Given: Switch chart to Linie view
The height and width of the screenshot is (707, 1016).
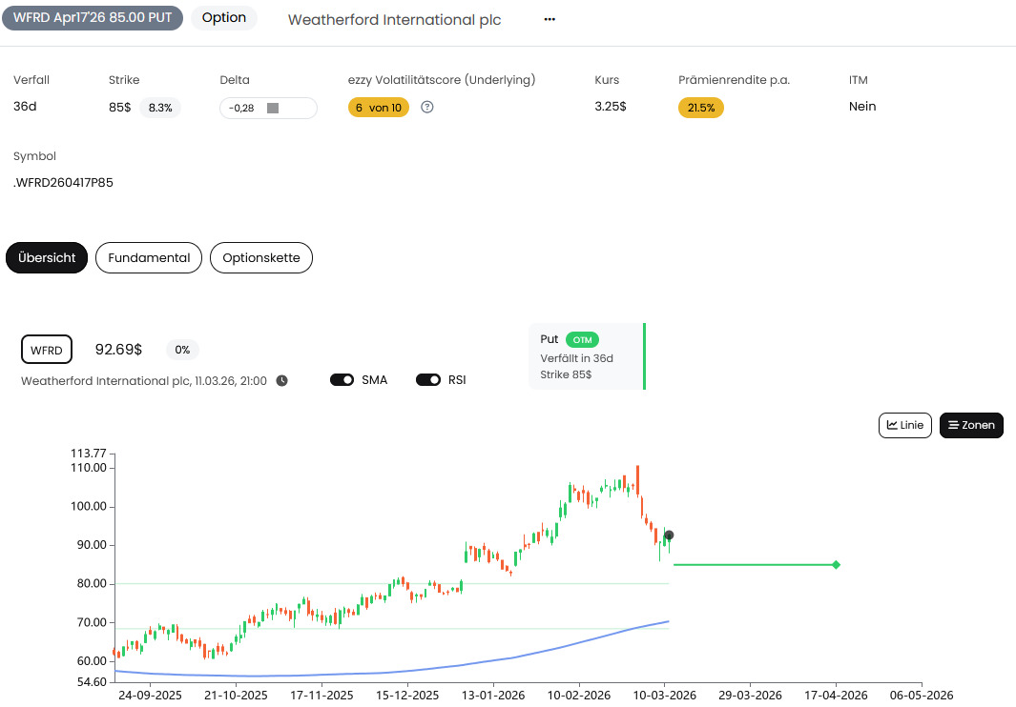Looking at the screenshot, I should tap(904, 425).
